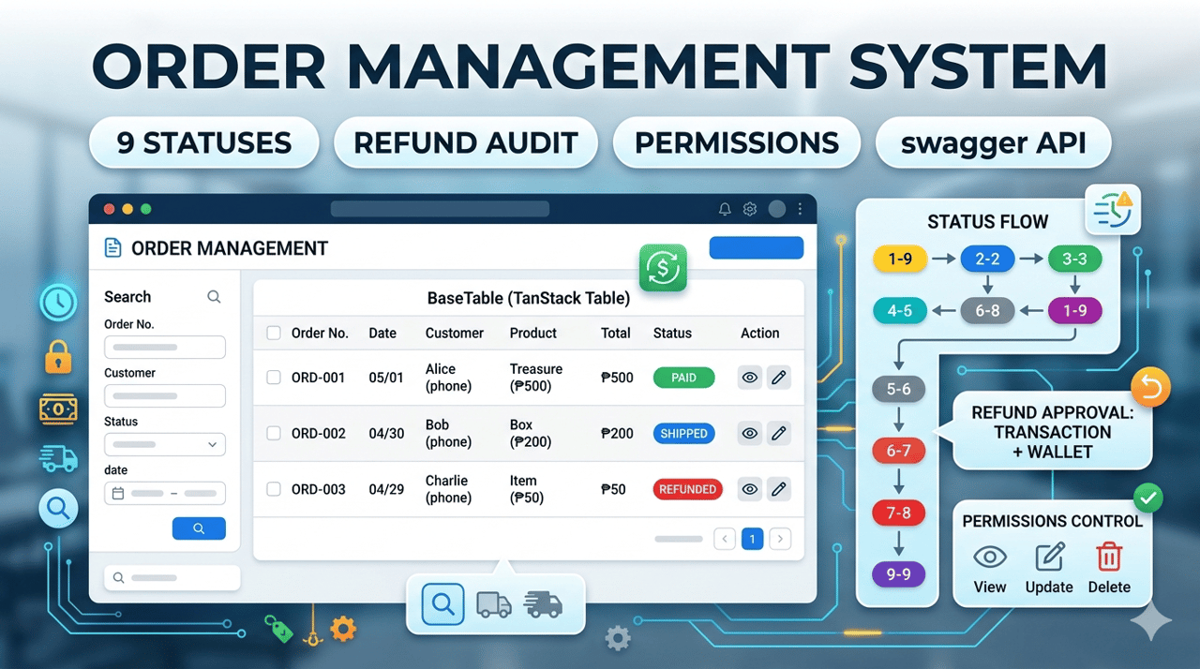The image size is (1200, 669).
Task: Click the green checkmark badge on Permissions Control
Action: 1148,498
